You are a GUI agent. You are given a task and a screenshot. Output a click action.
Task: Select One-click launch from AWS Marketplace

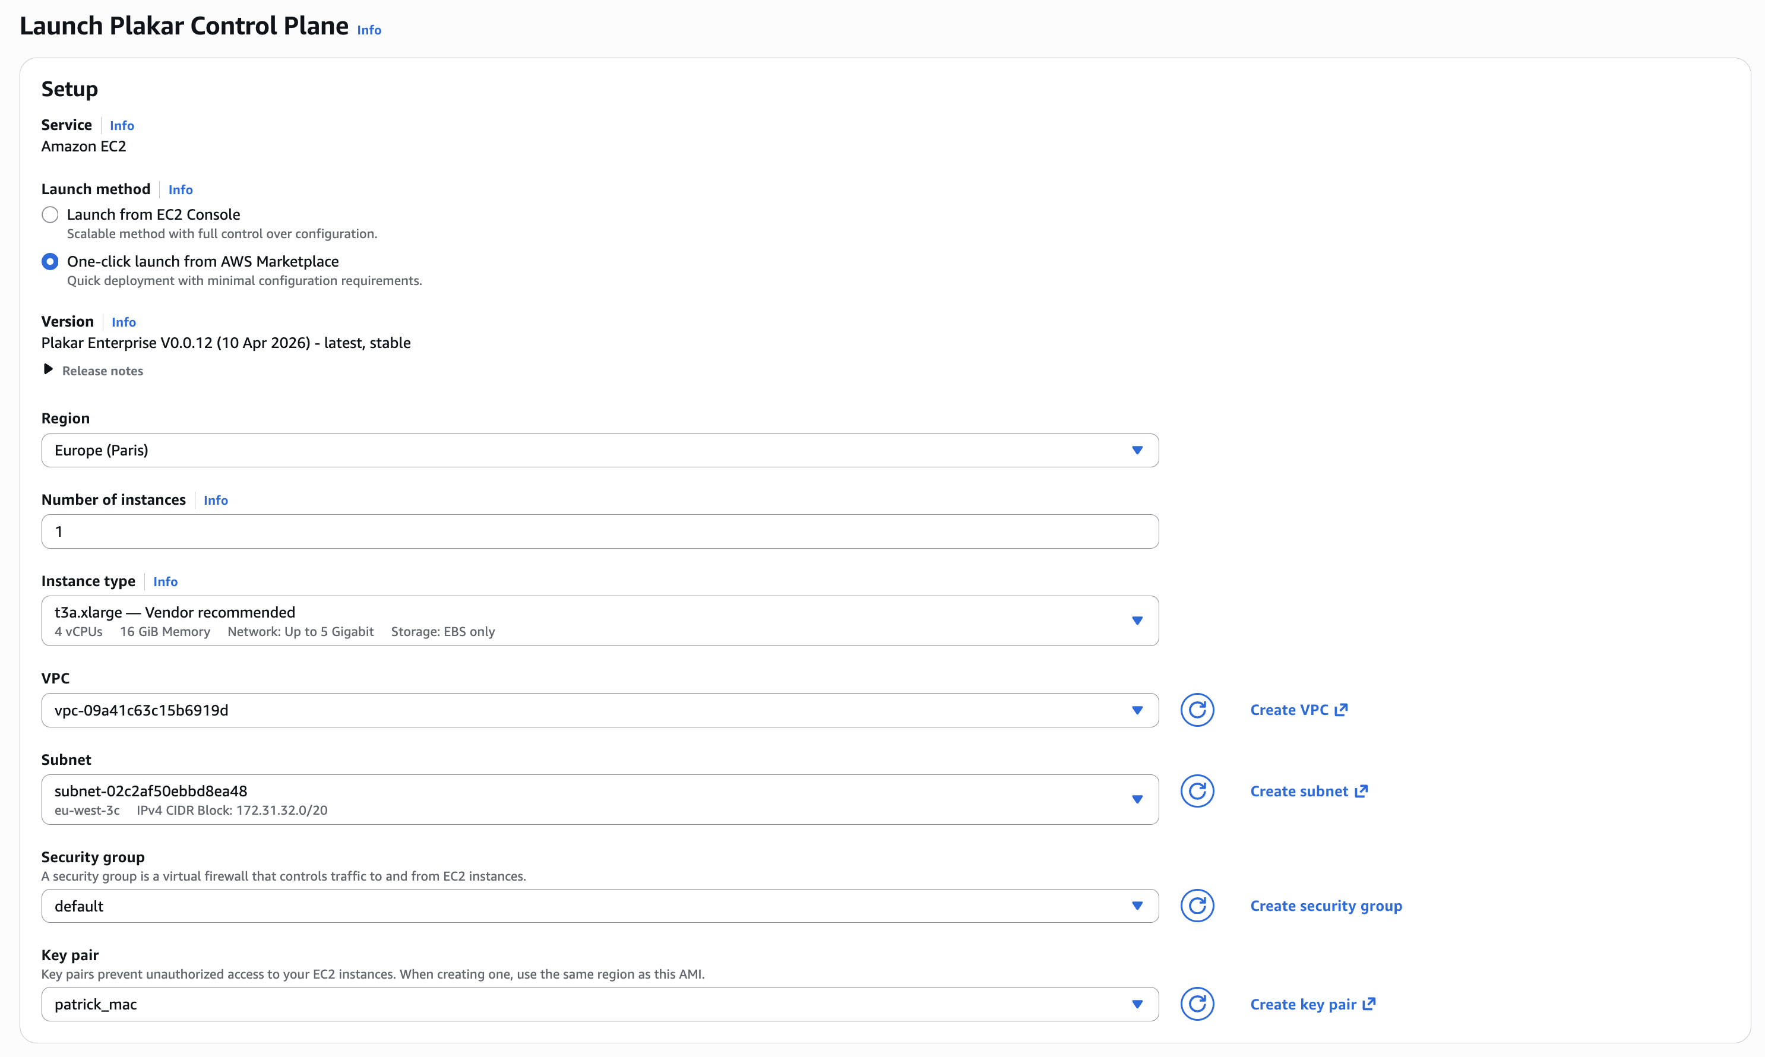pos(50,261)
